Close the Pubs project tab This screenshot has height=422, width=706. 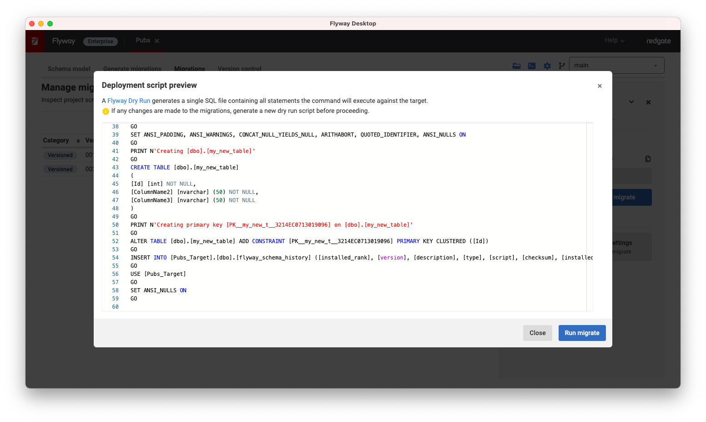pos(157,41)
